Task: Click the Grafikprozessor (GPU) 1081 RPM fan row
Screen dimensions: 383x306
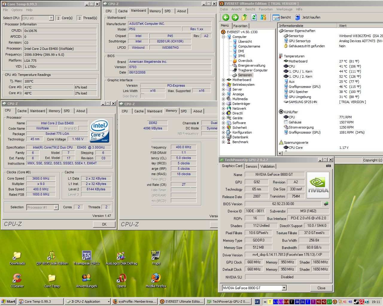Action: click(x=324, y=132)
